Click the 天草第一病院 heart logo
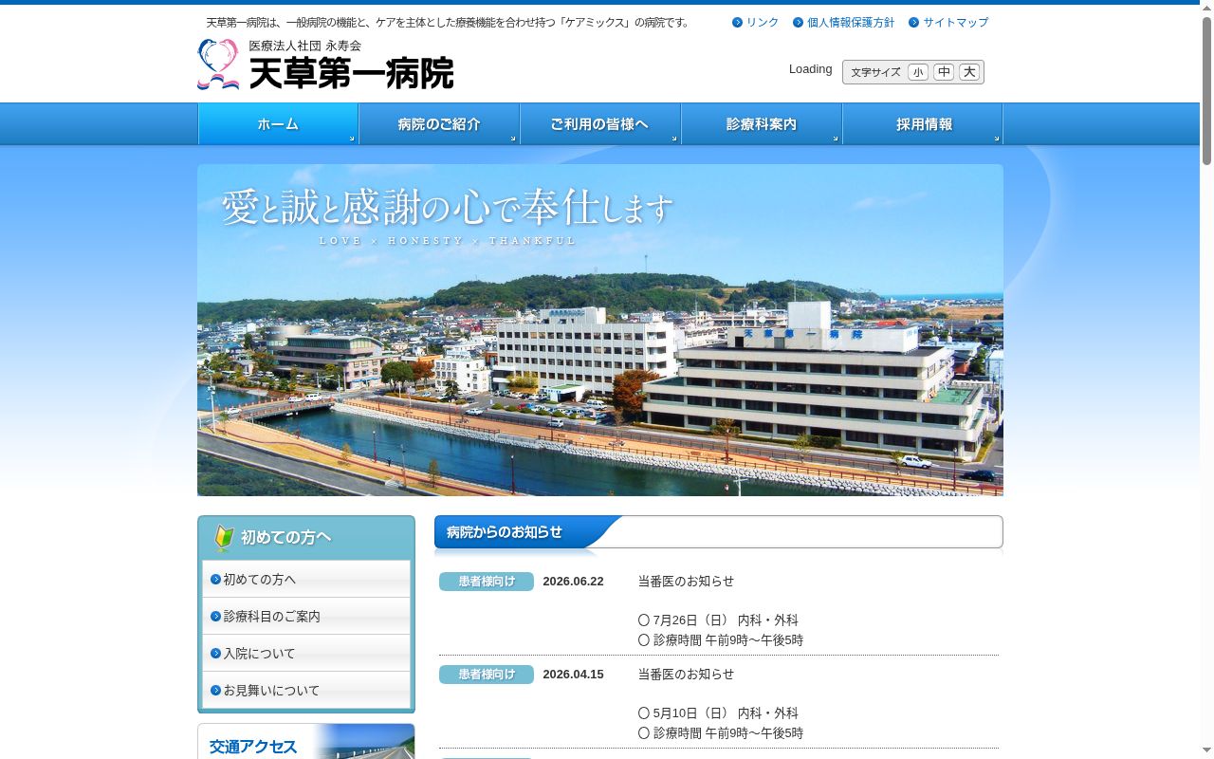 (x=218, y=65)
